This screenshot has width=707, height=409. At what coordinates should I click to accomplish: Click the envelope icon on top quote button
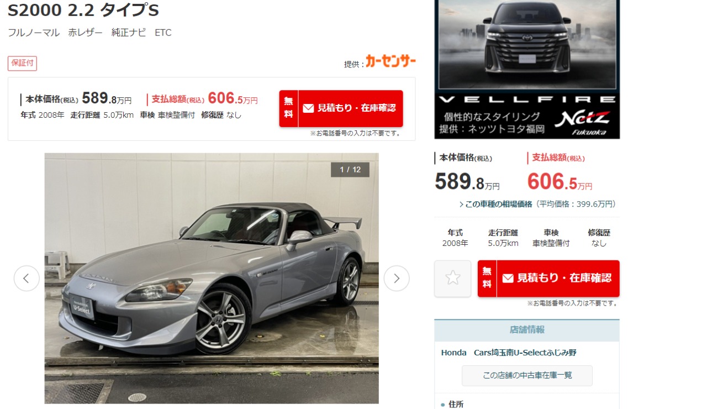tap(308, 108)
